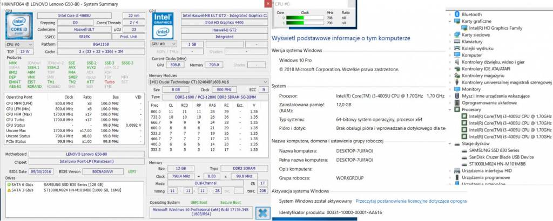
Task: Click the SanDisk Cruzer Blade USB Device icon
Action: click(x=464, y=157)
